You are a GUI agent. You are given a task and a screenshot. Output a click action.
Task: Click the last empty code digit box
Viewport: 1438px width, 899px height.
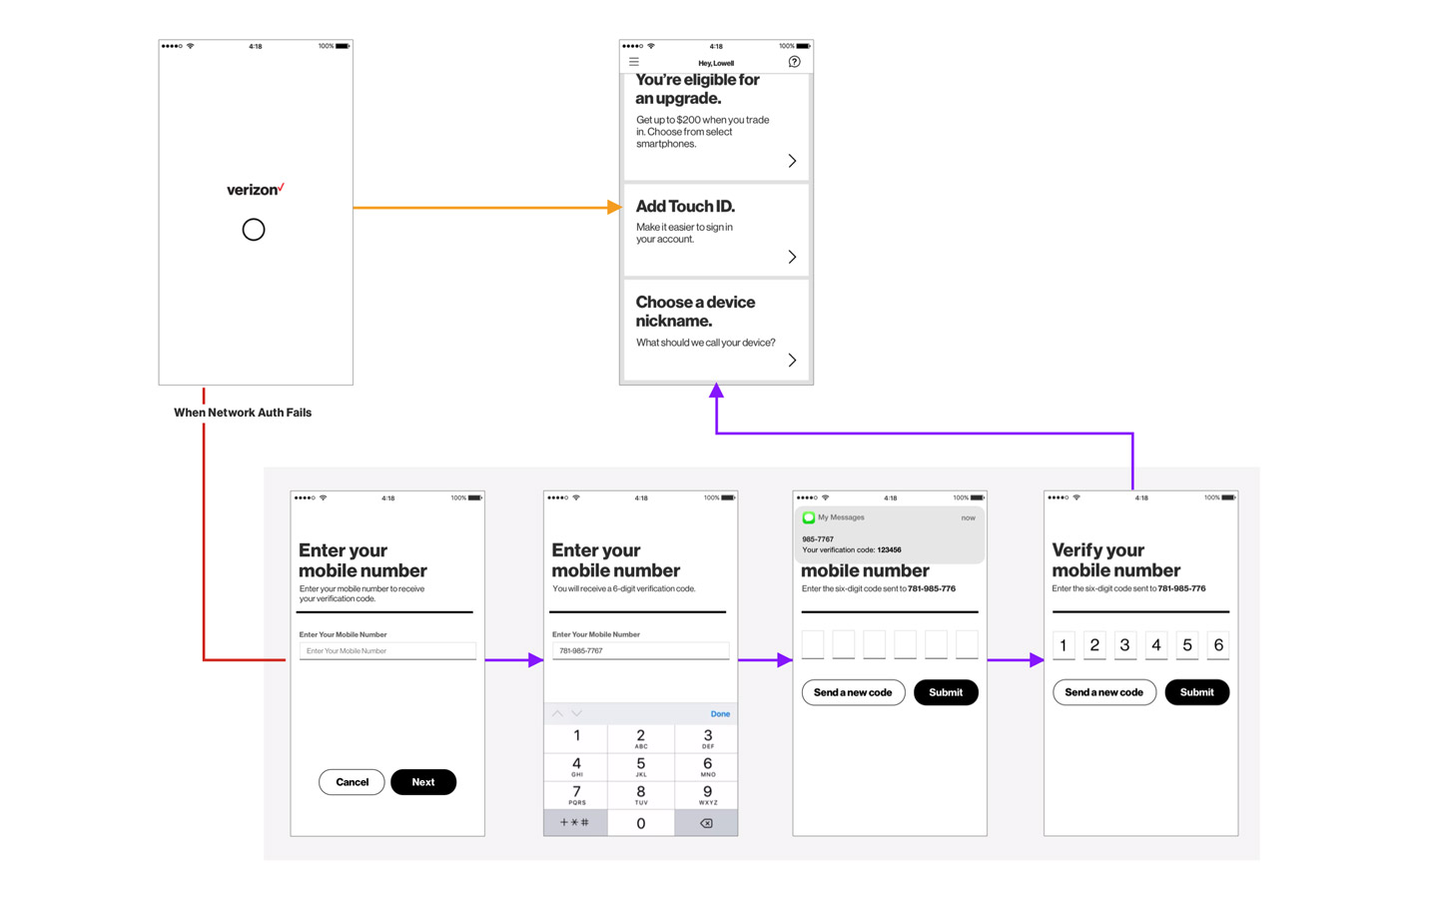click(967, 645)
